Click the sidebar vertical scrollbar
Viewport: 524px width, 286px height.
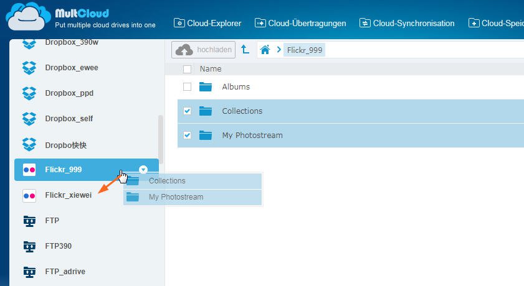coord(161,139)
